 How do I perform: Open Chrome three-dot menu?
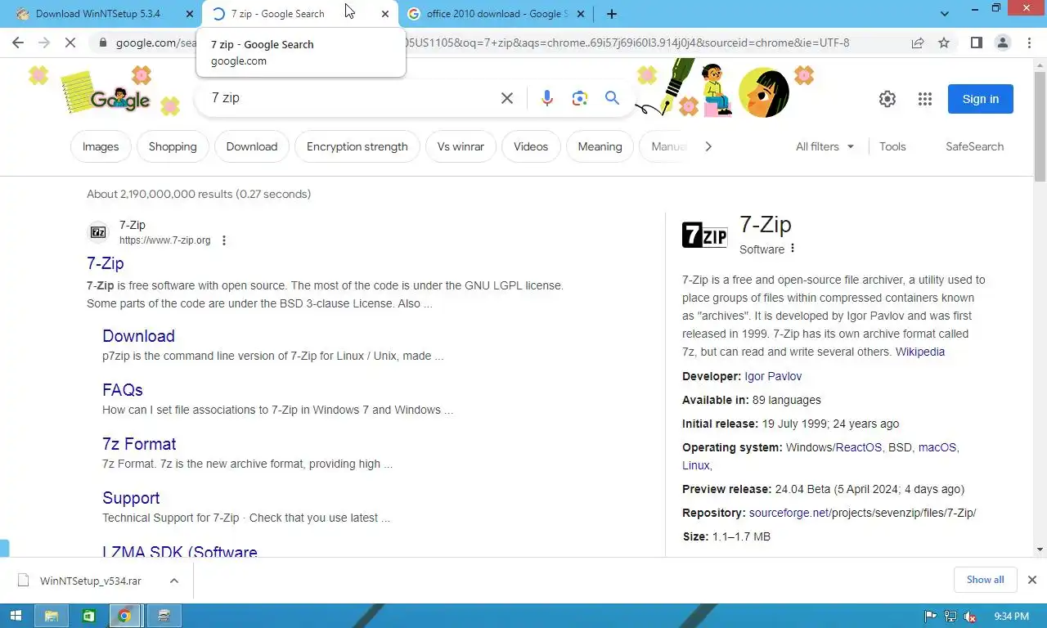point(1028,43)
